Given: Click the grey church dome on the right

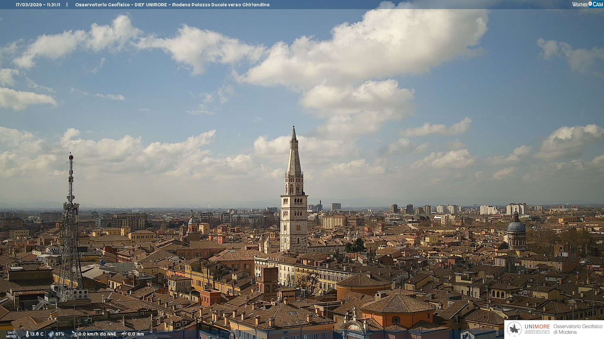Looking at the screenshot, I should (x=516, y=227).
